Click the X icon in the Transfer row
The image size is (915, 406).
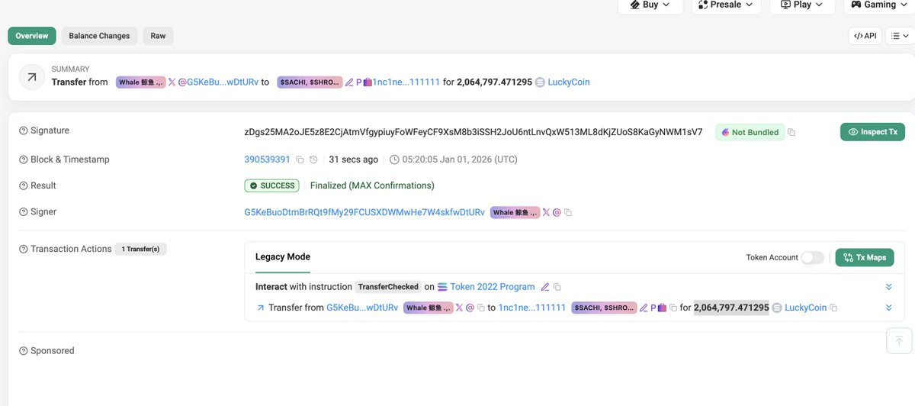[x=459, y=308]
